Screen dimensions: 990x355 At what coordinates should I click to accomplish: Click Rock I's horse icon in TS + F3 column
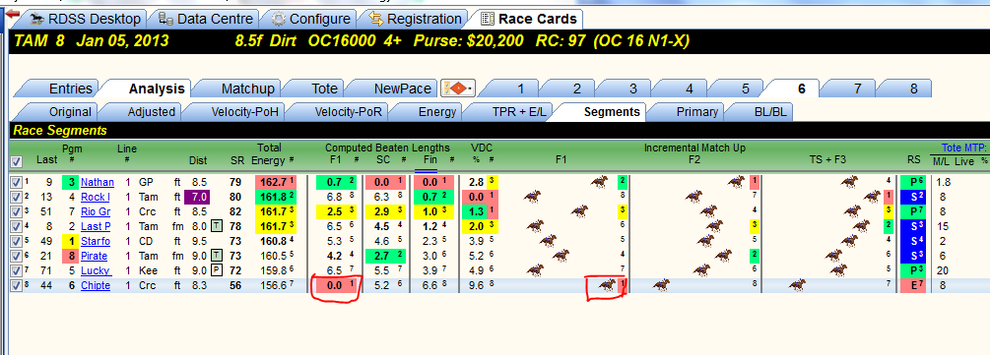point(872,197)
